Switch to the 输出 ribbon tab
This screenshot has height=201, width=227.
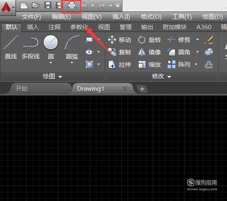pyautogui.click(x=147, y=27)
